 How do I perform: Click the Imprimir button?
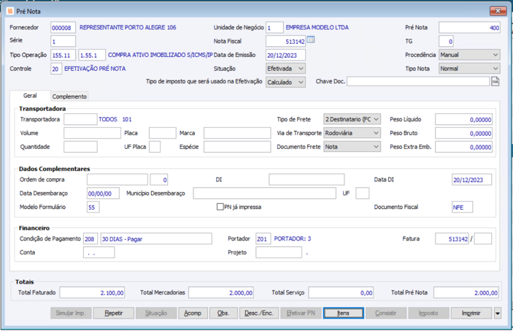click(x=471, y=313)
